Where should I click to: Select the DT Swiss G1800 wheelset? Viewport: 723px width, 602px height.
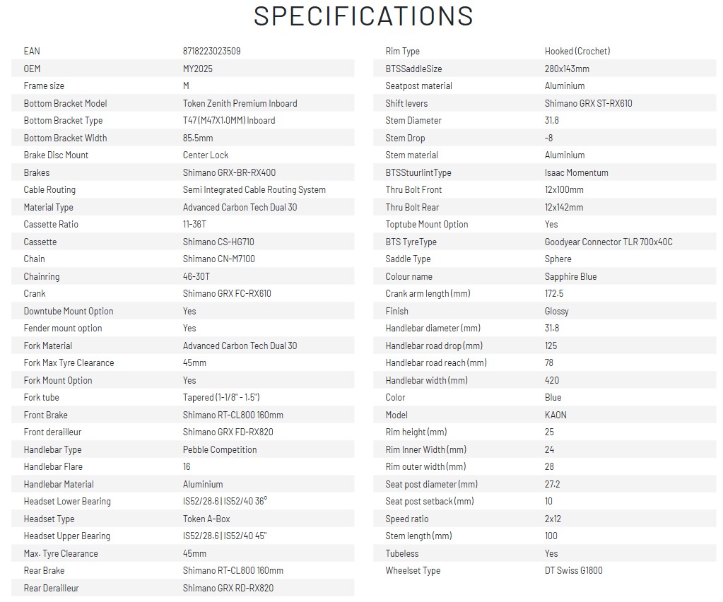(574, 571)
